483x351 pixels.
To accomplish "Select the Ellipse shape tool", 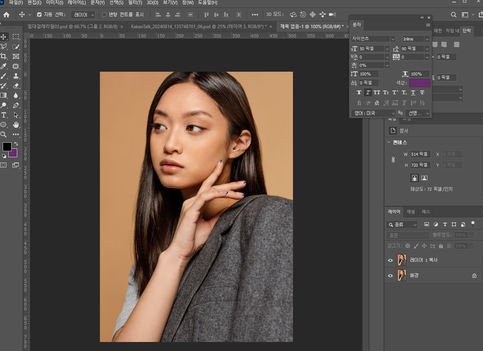I will pos(4,125).
